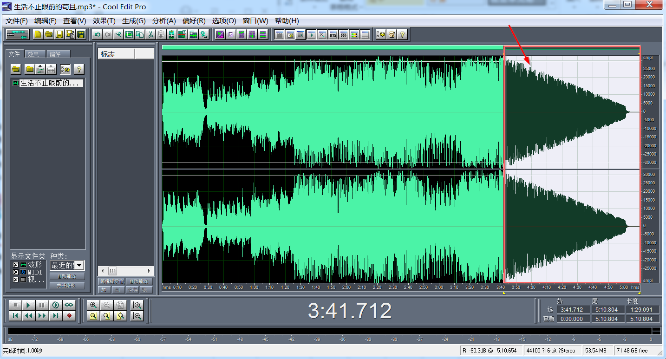Click the 自动播放 button under 种类
The width and height of the screenshot is (666, 359).
click(x=67, y=276)
